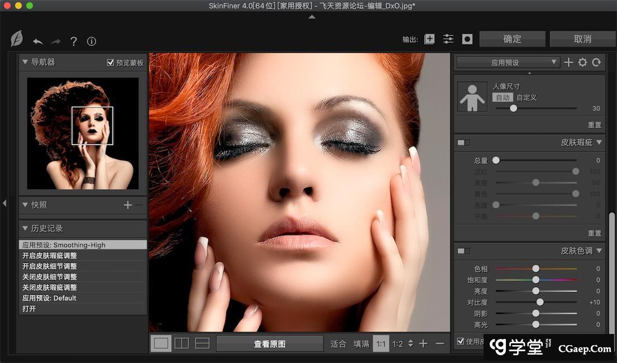Toggle the 预览蒙板 checkbox
The height and width of the screenshot is (363, 617).
(x=111, y=63)
